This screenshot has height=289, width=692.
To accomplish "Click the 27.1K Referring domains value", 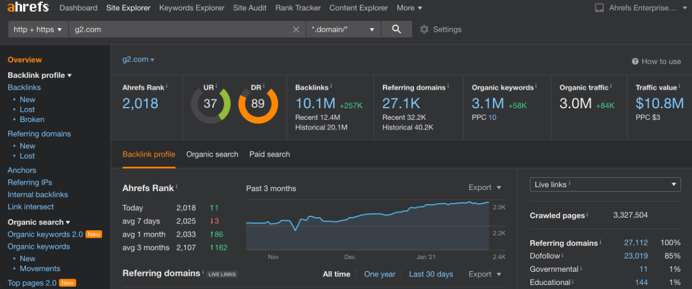I will pyautogui.click(x=401, y=104).
